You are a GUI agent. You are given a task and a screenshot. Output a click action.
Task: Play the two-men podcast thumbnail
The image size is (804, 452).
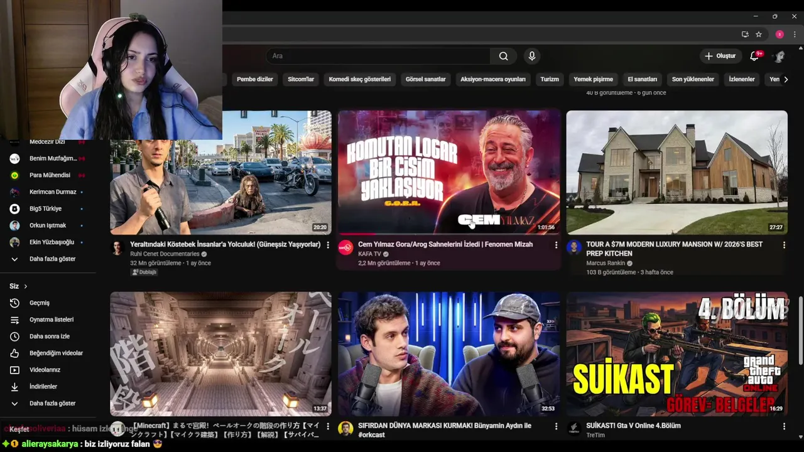coord(449,353)
